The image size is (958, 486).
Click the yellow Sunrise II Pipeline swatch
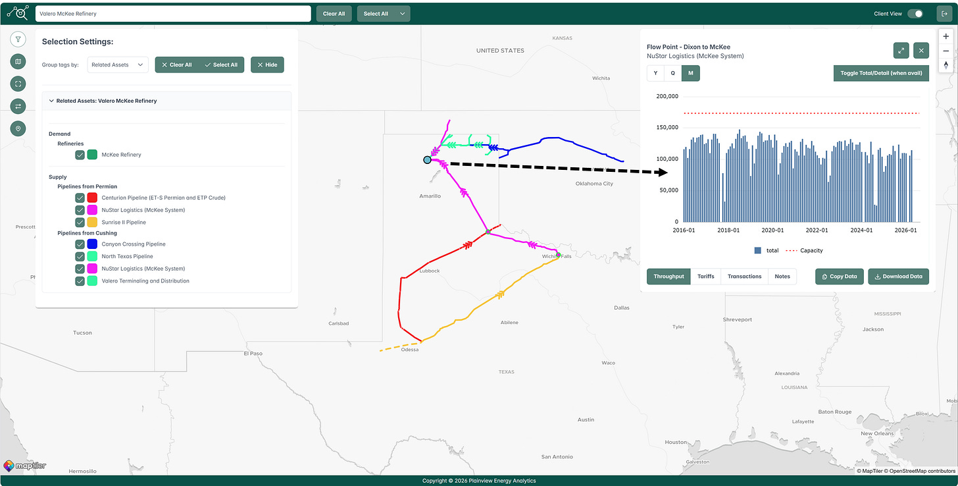point(93,223)
